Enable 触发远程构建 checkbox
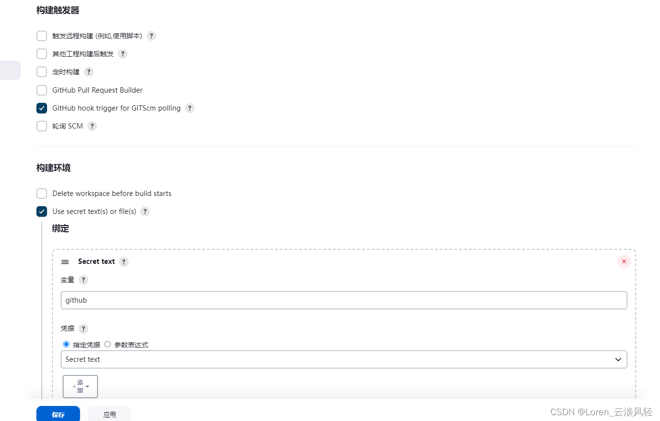The width and height of the screenshot is (660, 421). [x=42, y=36]
